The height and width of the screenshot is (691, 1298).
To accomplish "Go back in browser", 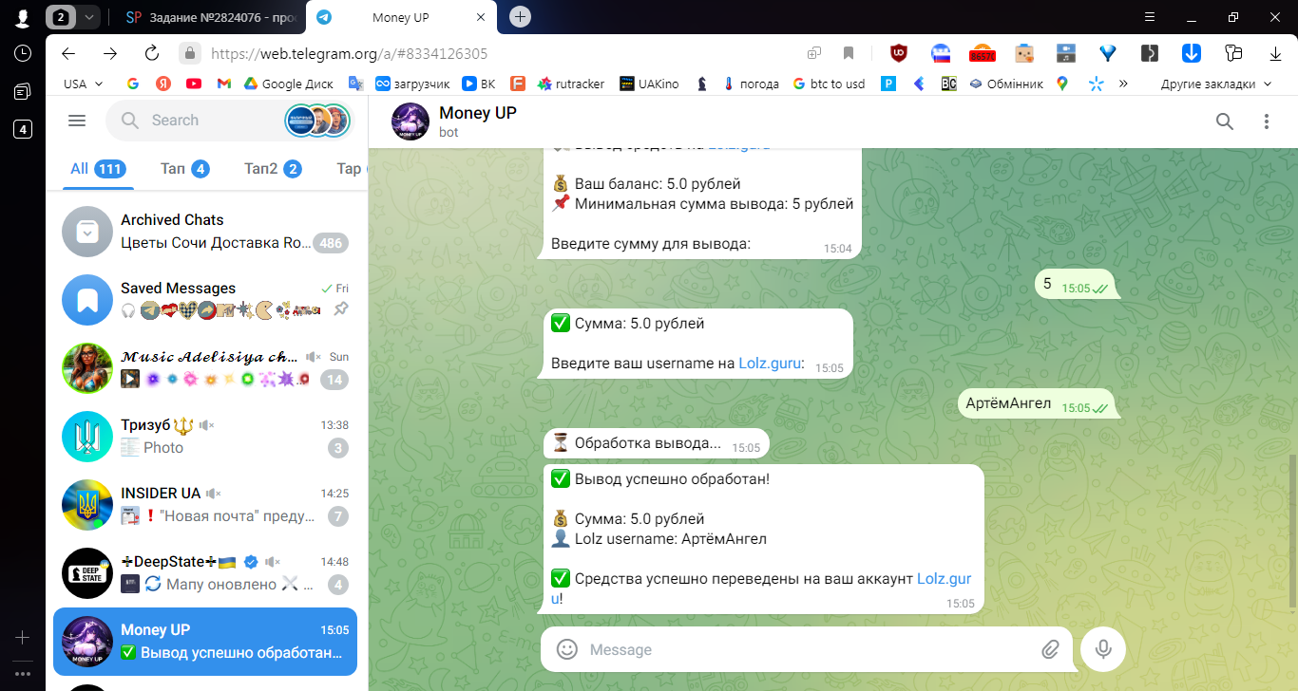I will click(x=68, y=53).
